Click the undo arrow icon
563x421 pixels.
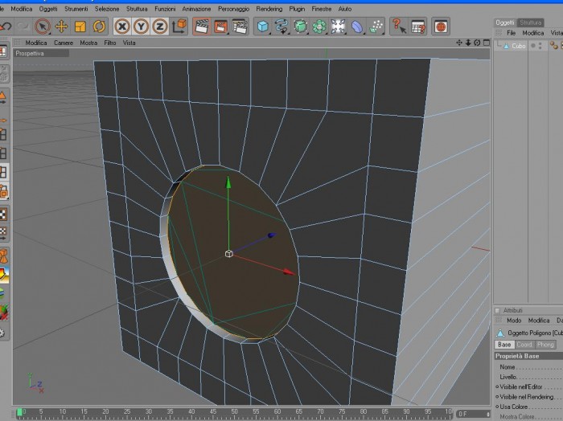click(6, 27)
